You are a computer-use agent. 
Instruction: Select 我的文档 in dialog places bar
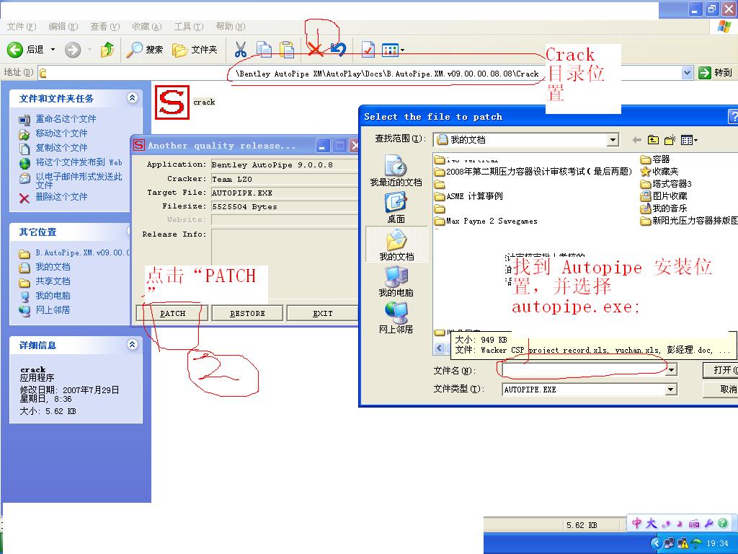point(396,244)
